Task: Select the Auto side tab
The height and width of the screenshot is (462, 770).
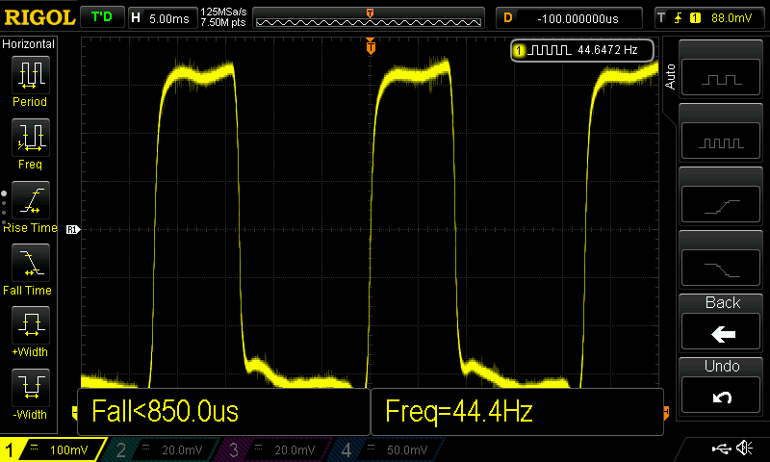Action: (x=670, y=76)
